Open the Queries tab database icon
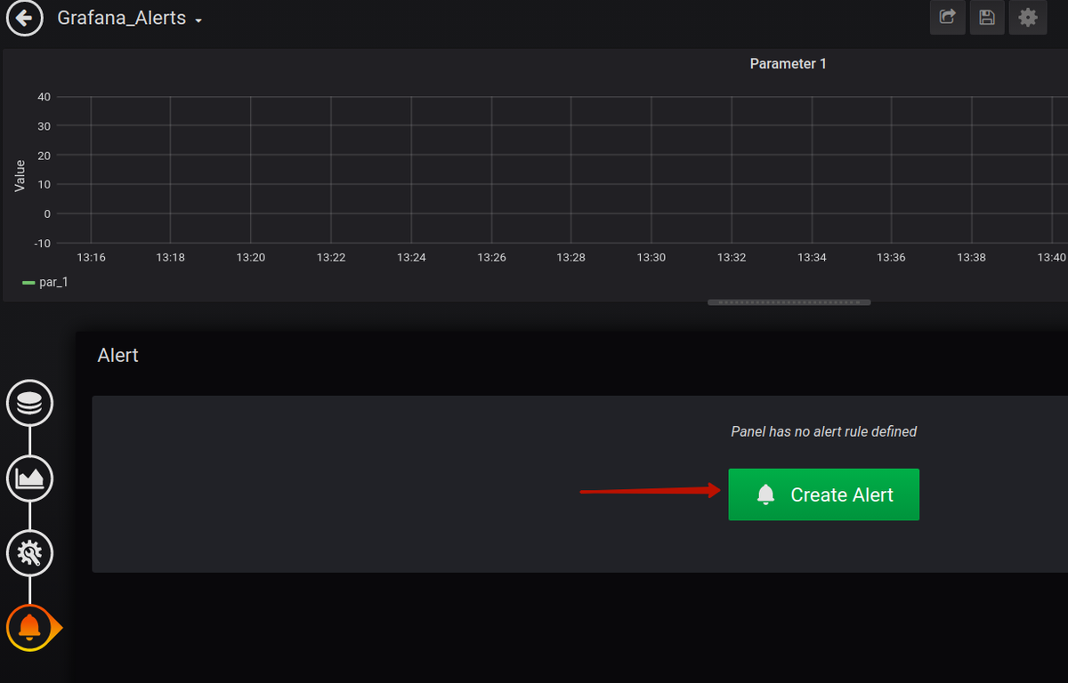The width and height of the screenshot is (1068, 683). (x=29, y=404)
